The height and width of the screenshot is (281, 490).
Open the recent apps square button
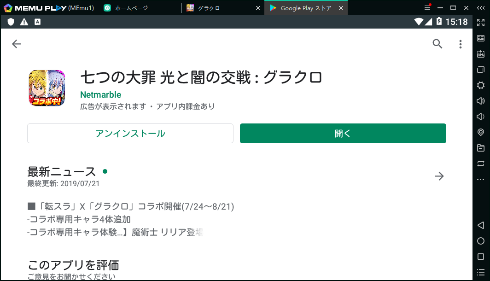pos(481,257)
